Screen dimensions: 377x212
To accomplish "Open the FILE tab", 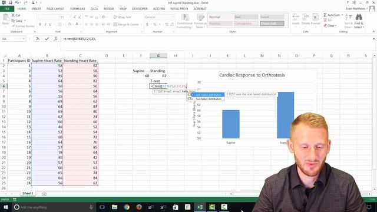I will (7, 9).
